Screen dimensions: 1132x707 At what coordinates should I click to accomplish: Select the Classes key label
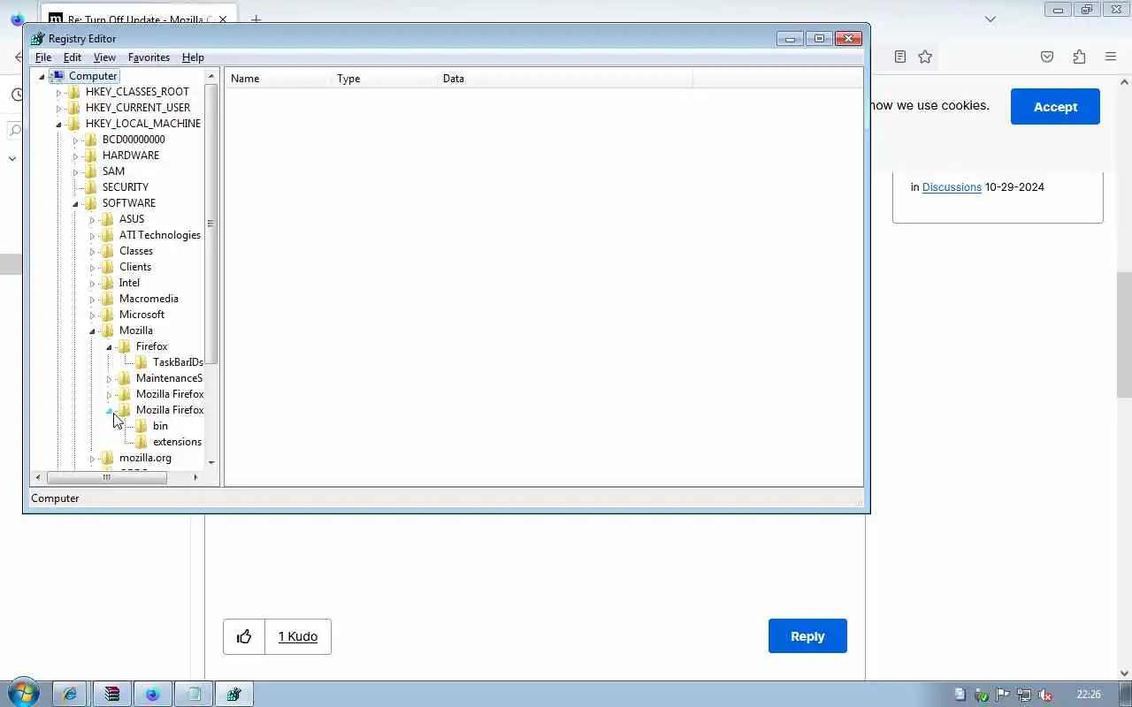136,251
